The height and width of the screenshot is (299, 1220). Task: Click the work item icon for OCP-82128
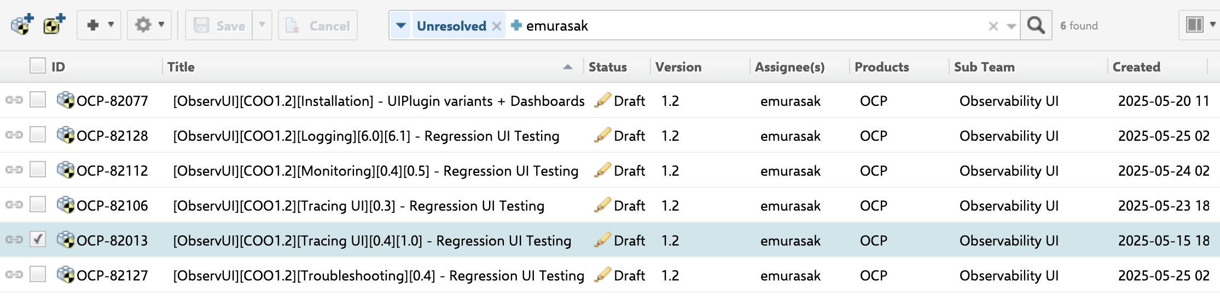(66, 135)
